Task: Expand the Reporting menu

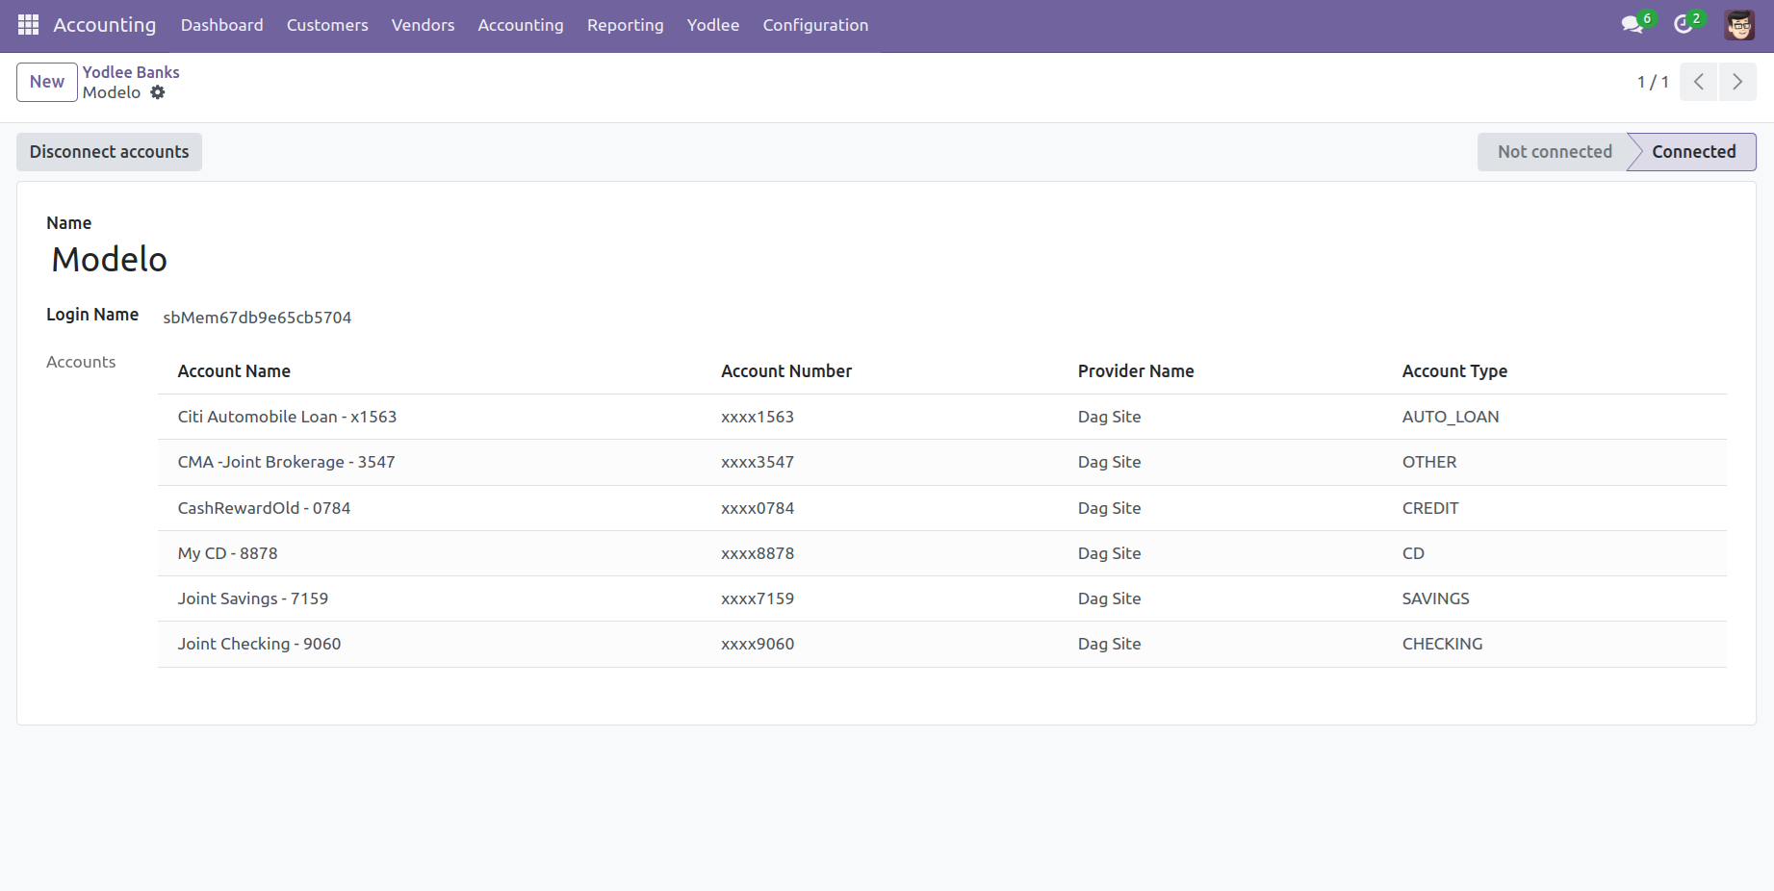Action: [x=625, y=25]
